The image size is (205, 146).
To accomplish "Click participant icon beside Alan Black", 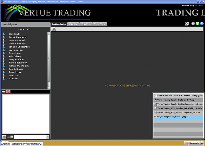I will tap(4, 34).
